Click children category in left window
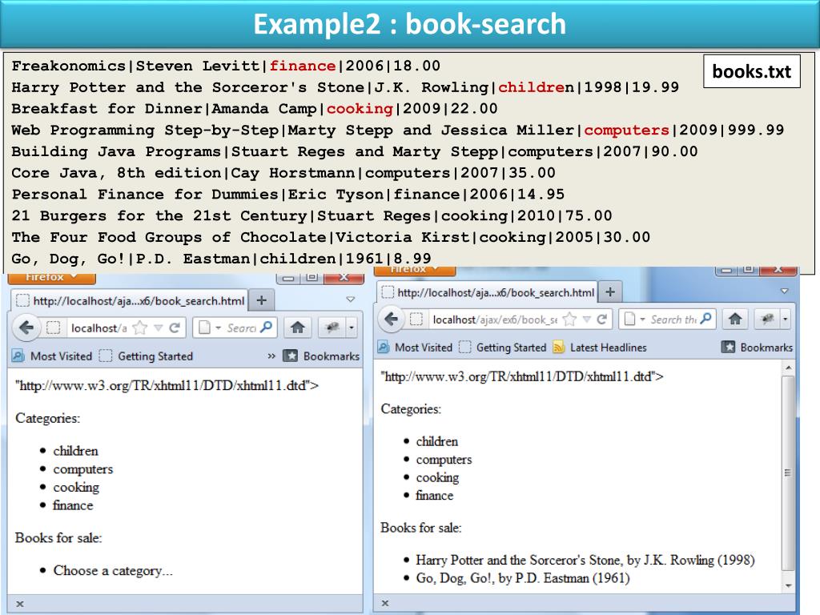The width and height of the screenshot is (820, 615). coord(76,451)
